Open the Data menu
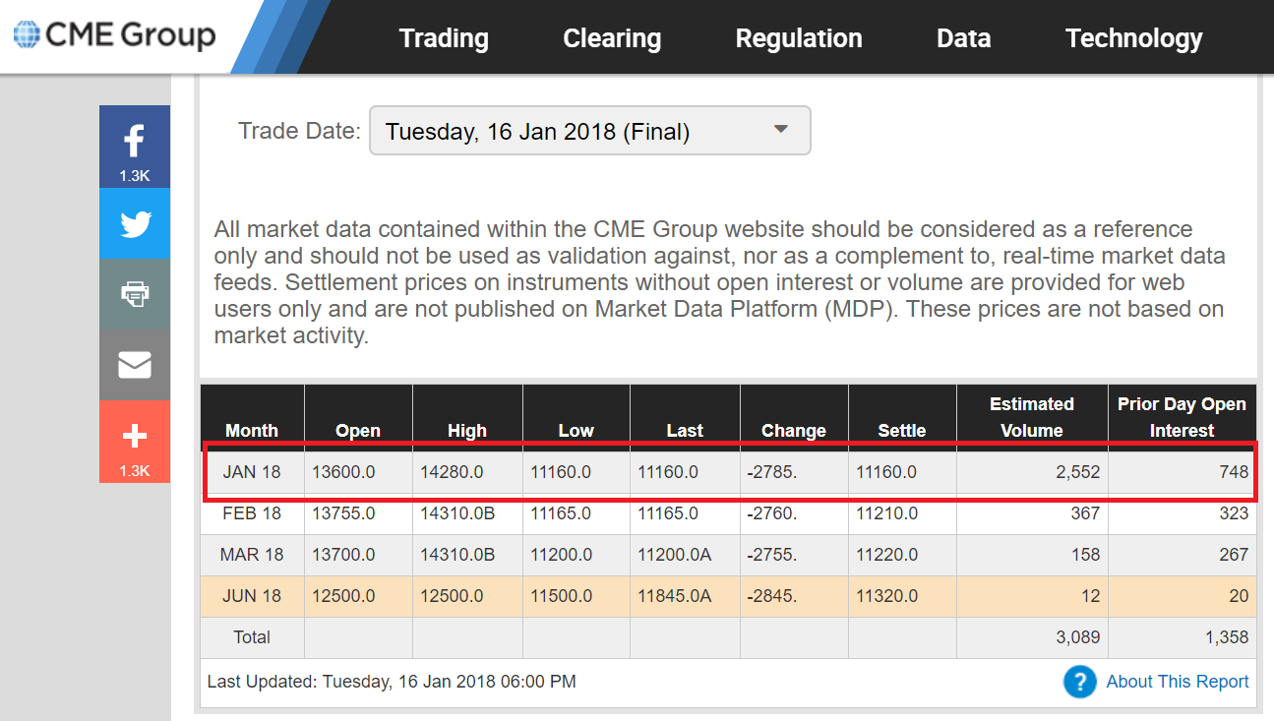 963,38
